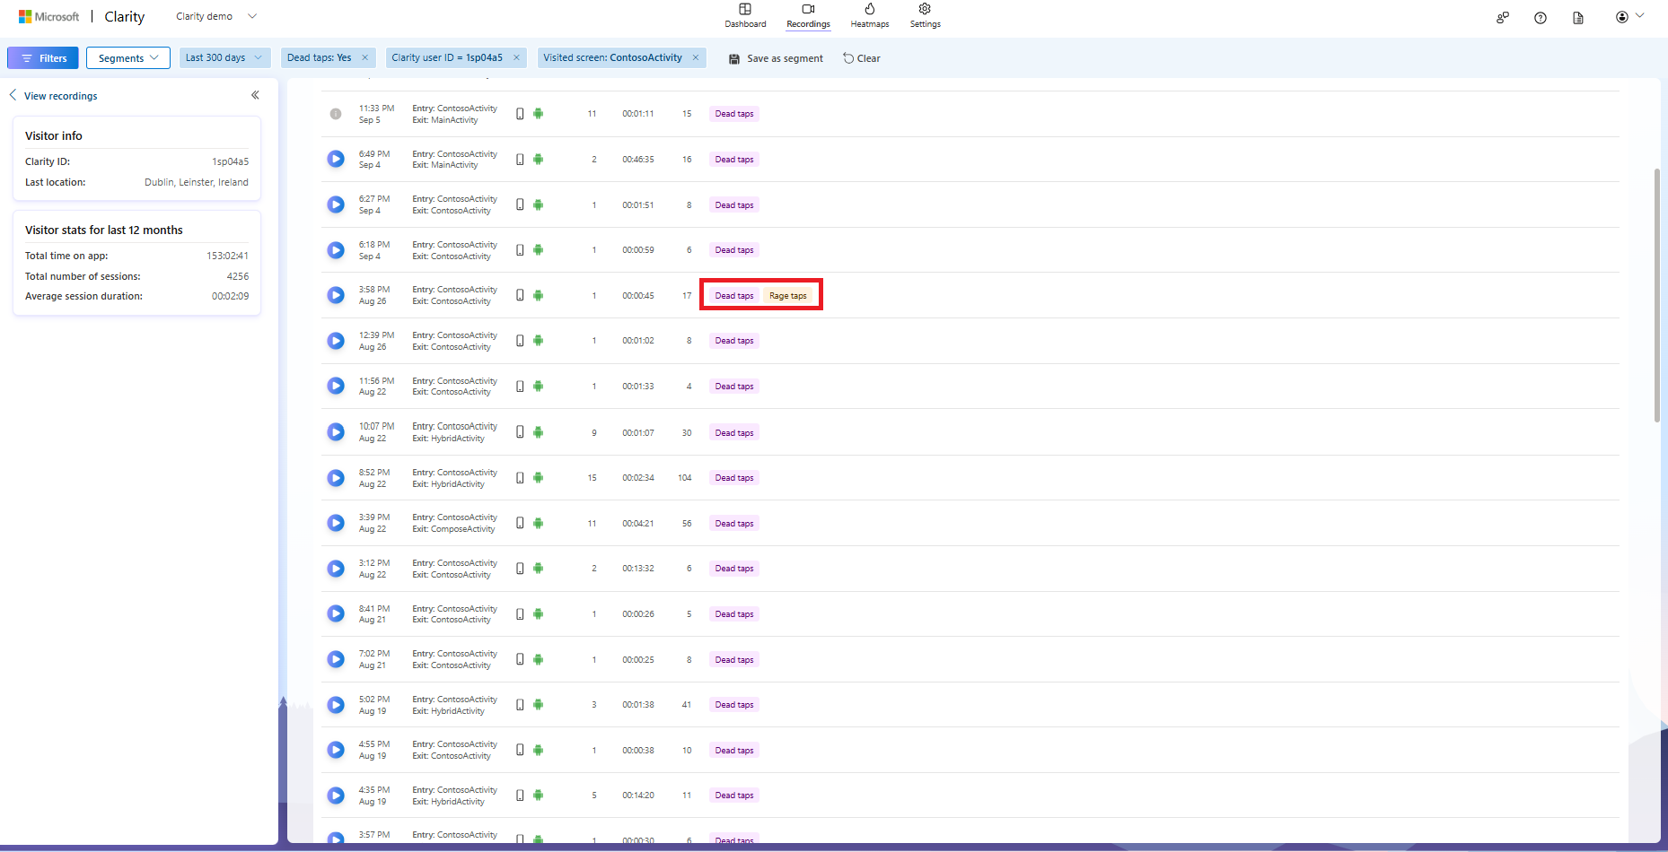Remove the Visited screen ContosoActivity filter
Screen dimensions: 1668x852
coord(696,57)
